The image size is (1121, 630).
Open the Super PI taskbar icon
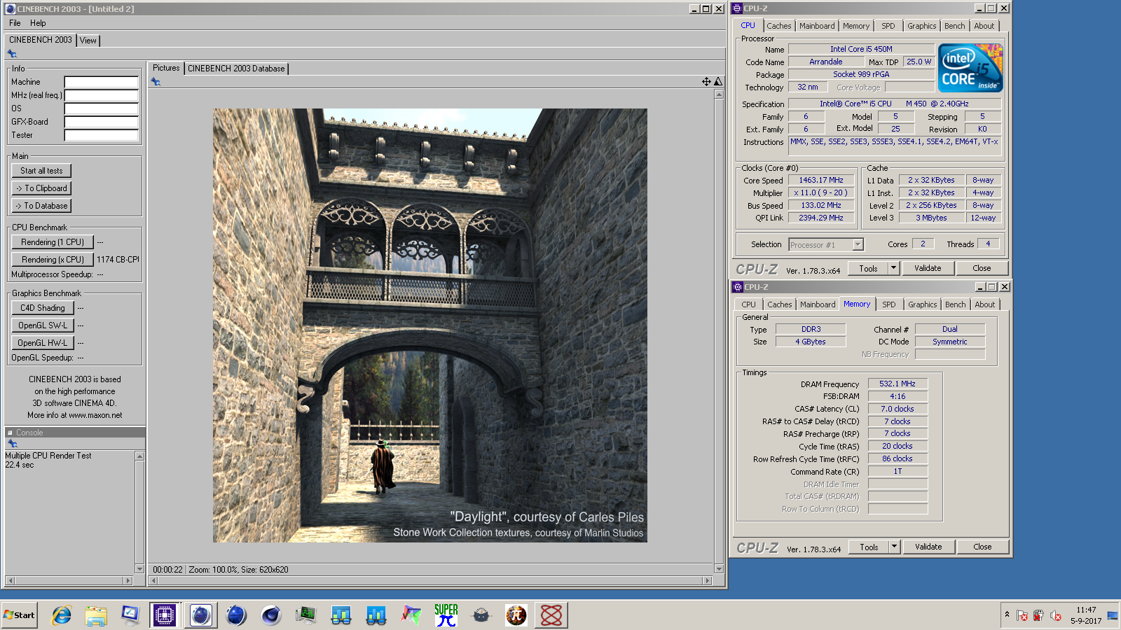tap(446, 615)
